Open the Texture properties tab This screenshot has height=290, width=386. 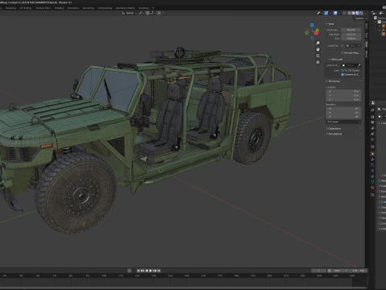[x=372, y=195]
